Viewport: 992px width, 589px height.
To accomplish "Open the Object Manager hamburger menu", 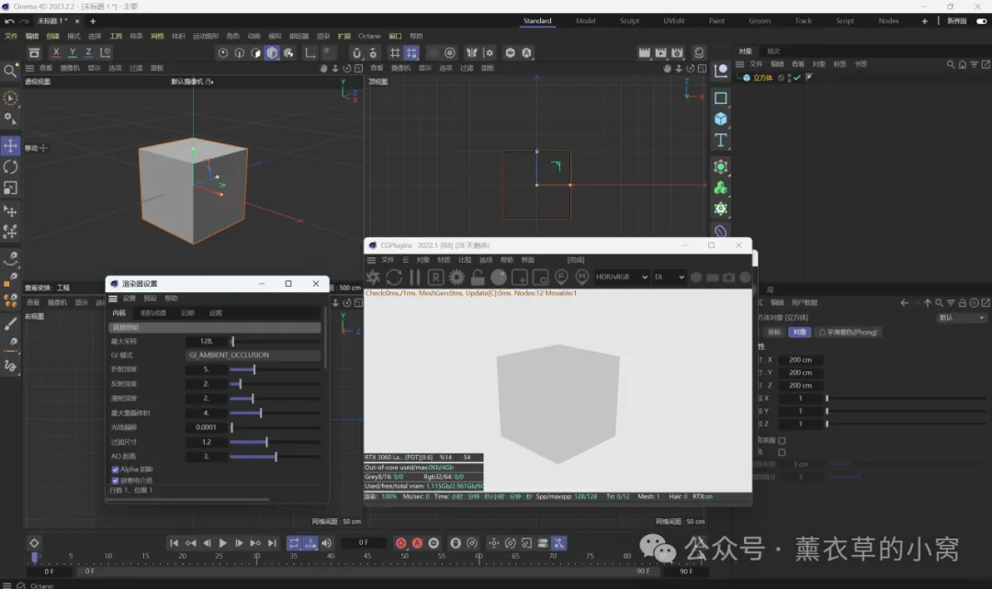I will 739,64.
